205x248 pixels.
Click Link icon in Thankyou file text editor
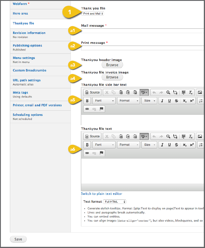tap(87, 153)
